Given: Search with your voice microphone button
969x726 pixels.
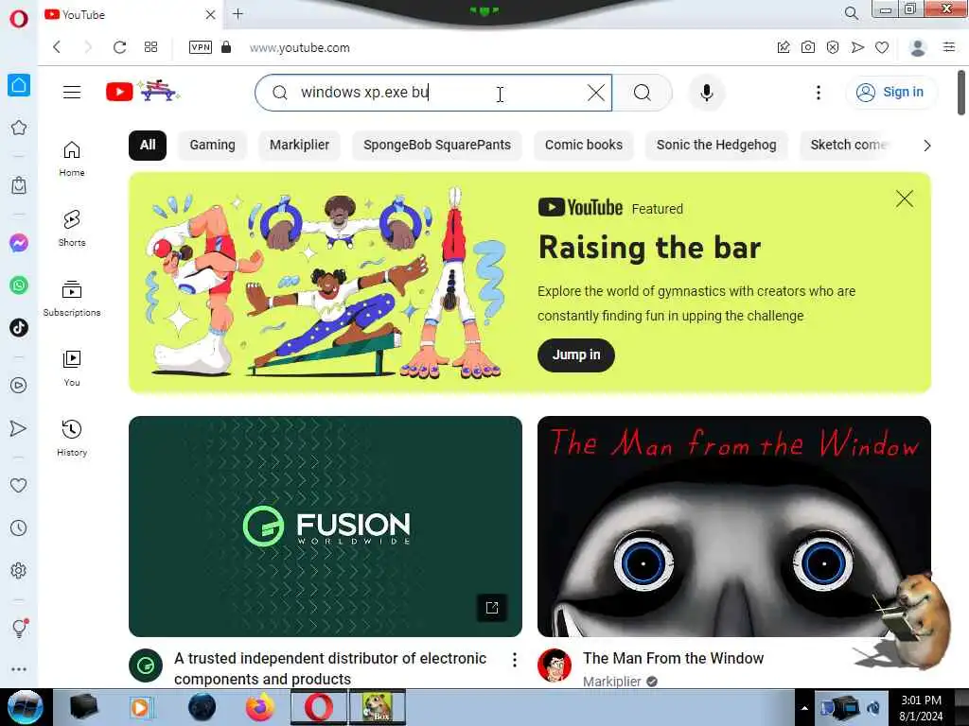Looking at the screenshot, I should (x=706, y=93).
